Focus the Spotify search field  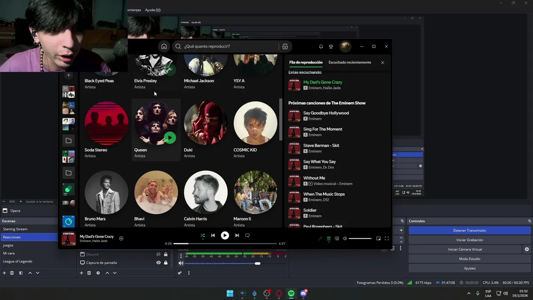[231, 46]
